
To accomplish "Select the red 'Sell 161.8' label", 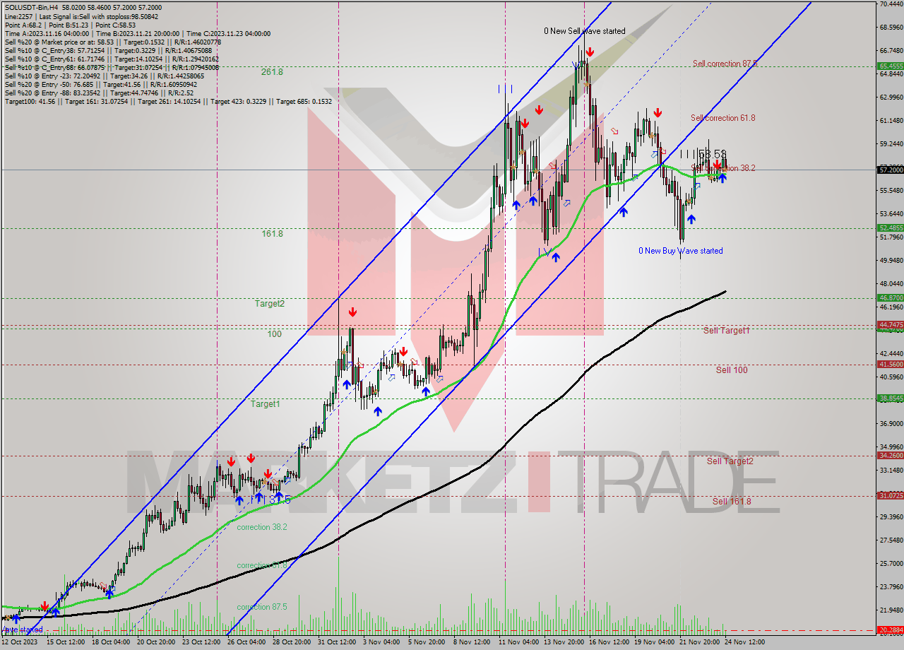I will pyautogui.click(x=732, y=502).
